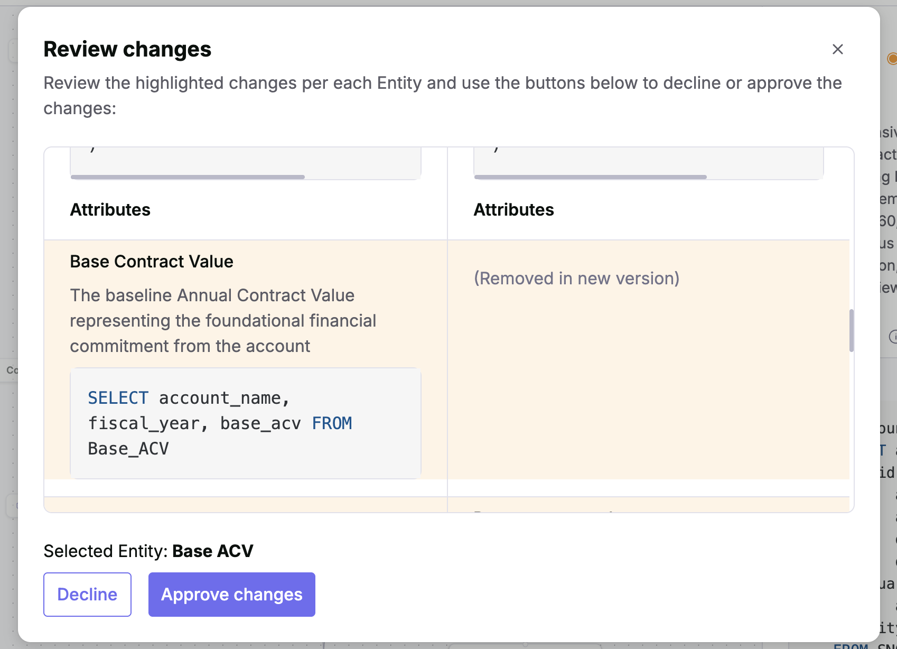This screenshot has width=897, height=649.
Task: Grab the vertical scrollbar of the diff panel
Action: 851,330
